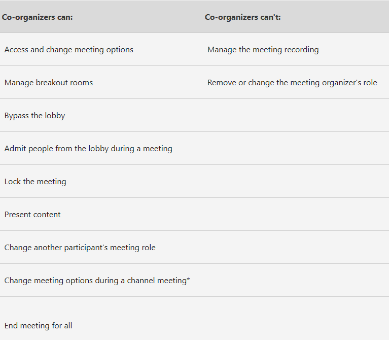Click 'Remove or change the meeting organizer's role'
The width and height of the screenshot is (390, 340).
(x=292, y=83)
